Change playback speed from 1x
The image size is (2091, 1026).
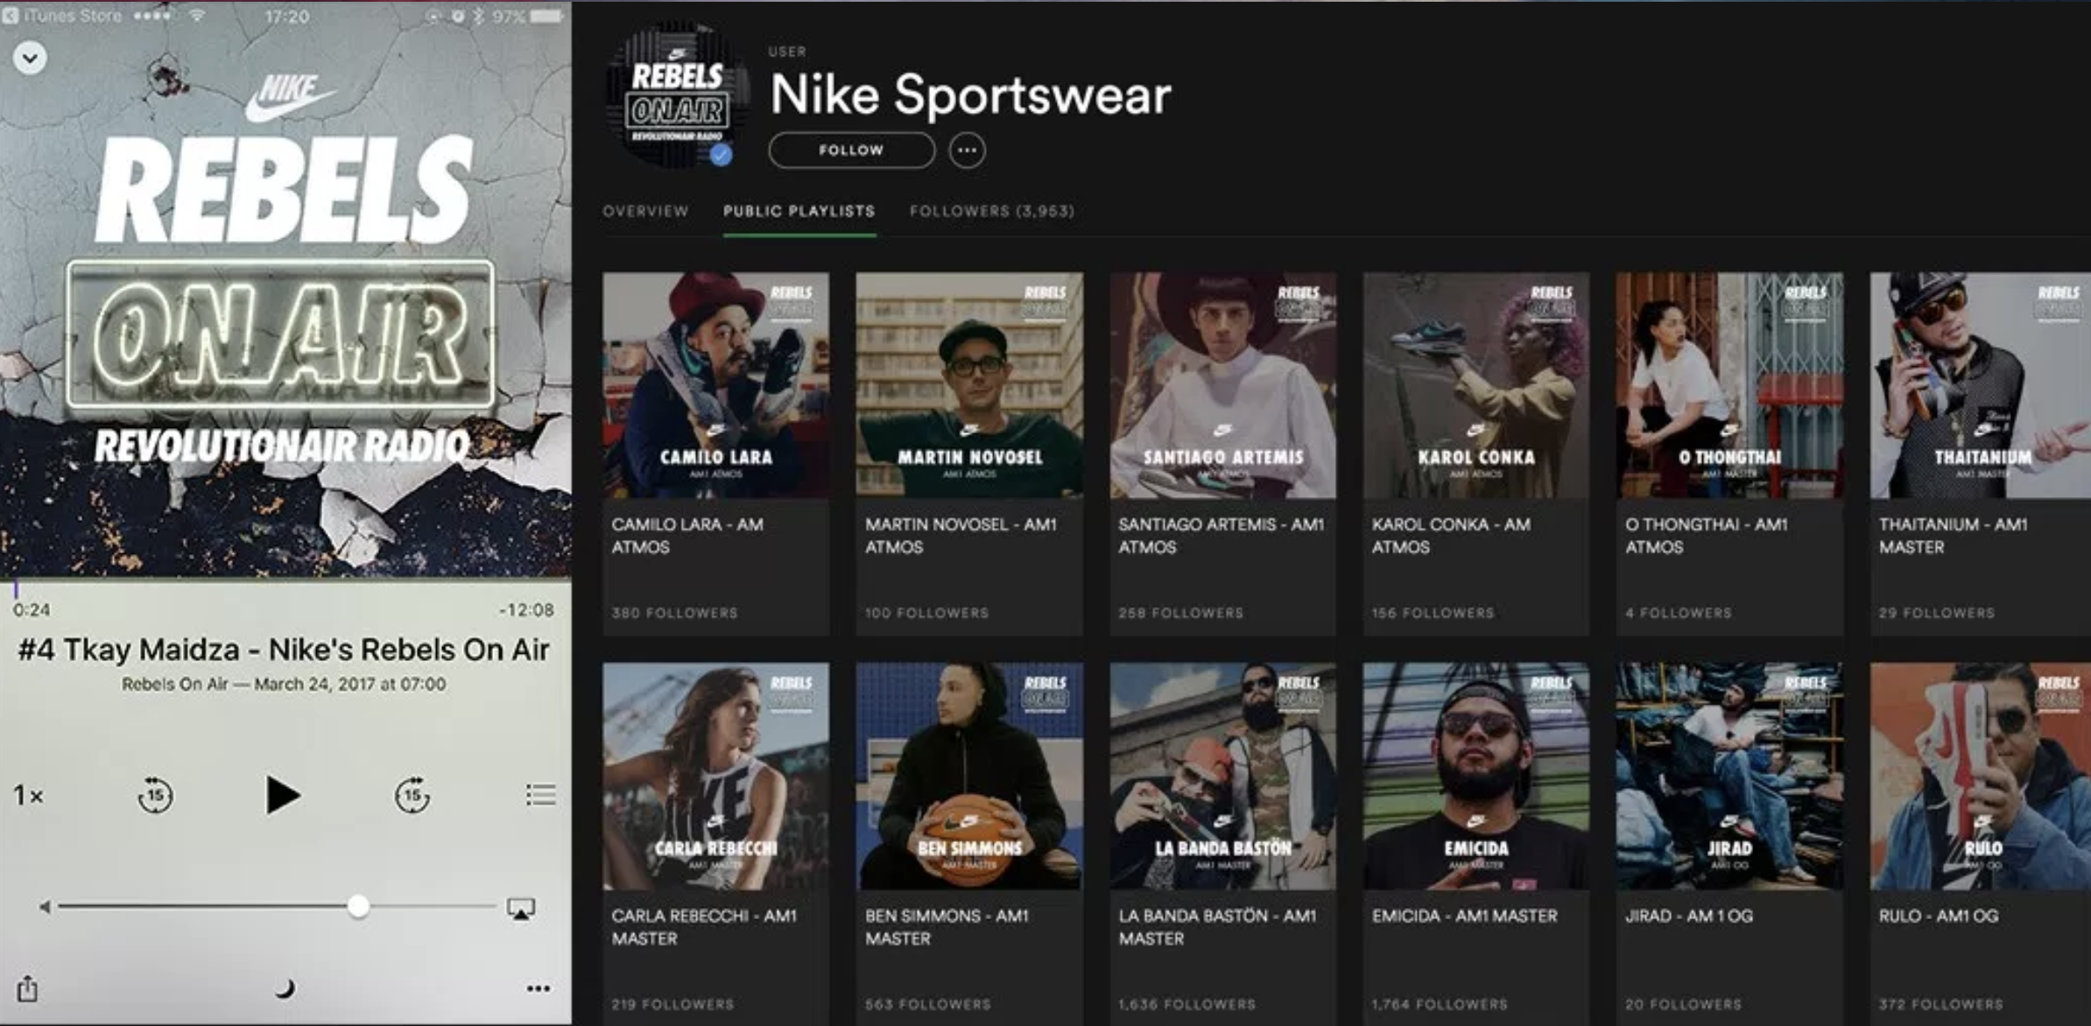pos(28,796)
